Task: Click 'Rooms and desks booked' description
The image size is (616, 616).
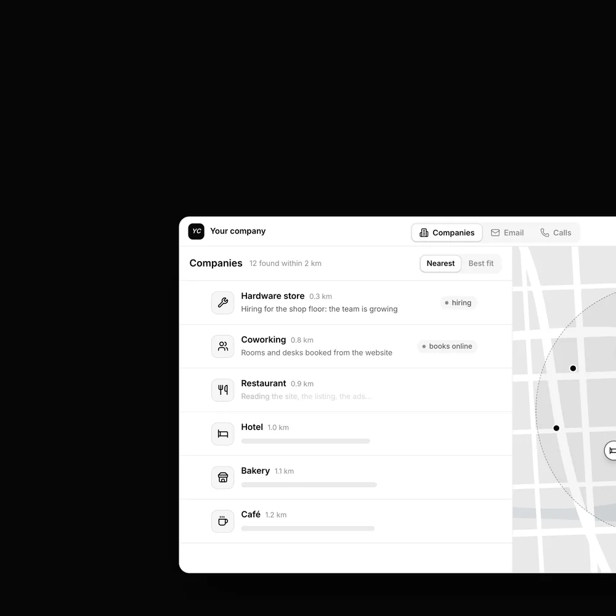Action: tap(317, 352)
